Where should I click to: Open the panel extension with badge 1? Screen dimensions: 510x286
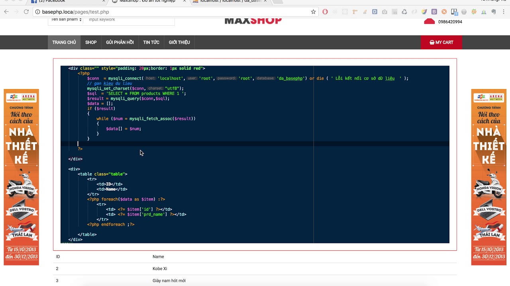point(454,12)
